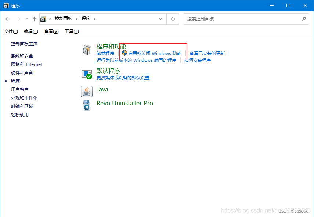Click inside the 搜索控制面板 search field
314x217 pixels.
click(x=239, y=18)
